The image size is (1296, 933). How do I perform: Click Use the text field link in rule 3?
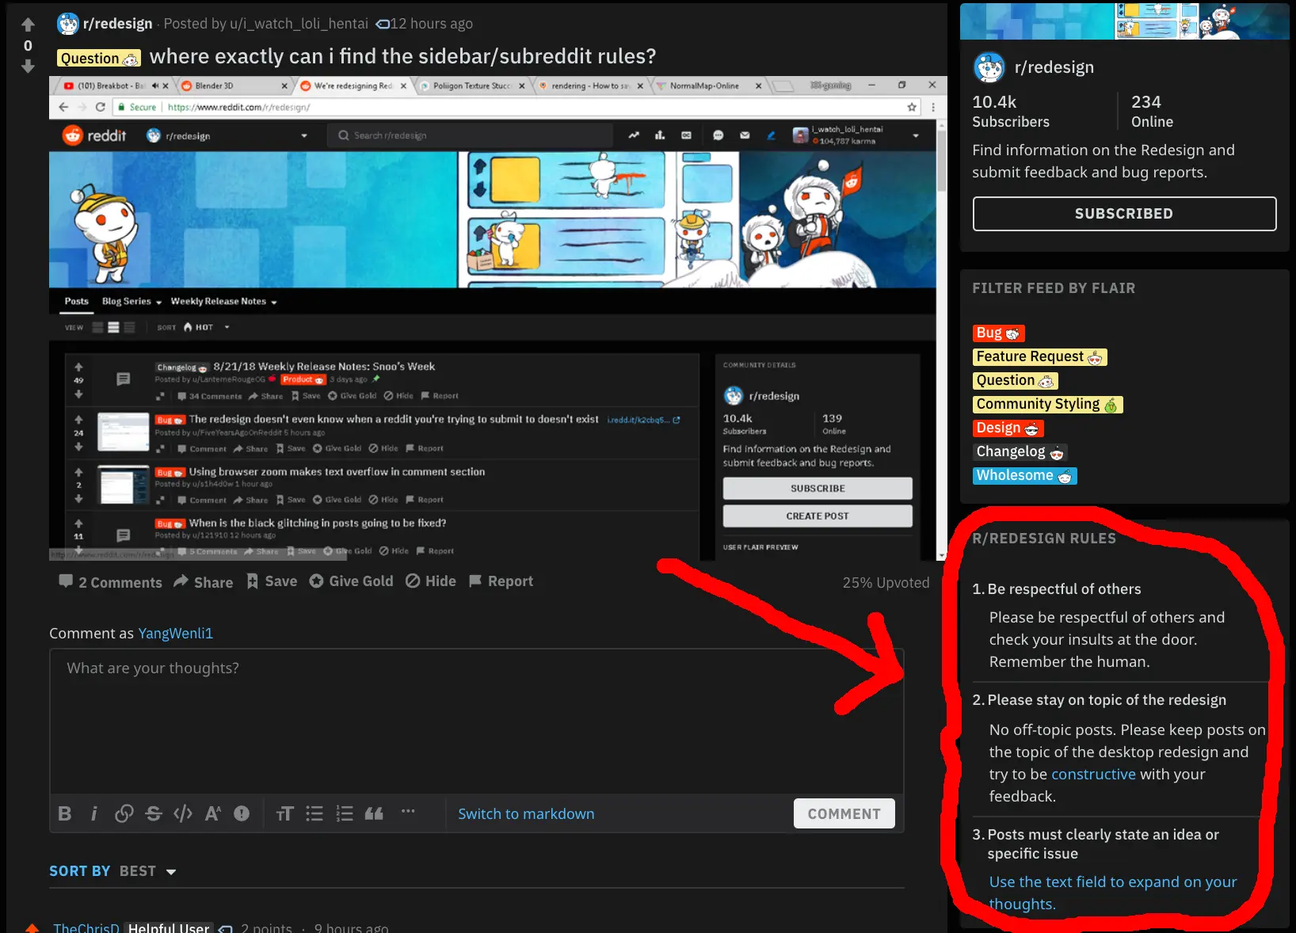1113,893
